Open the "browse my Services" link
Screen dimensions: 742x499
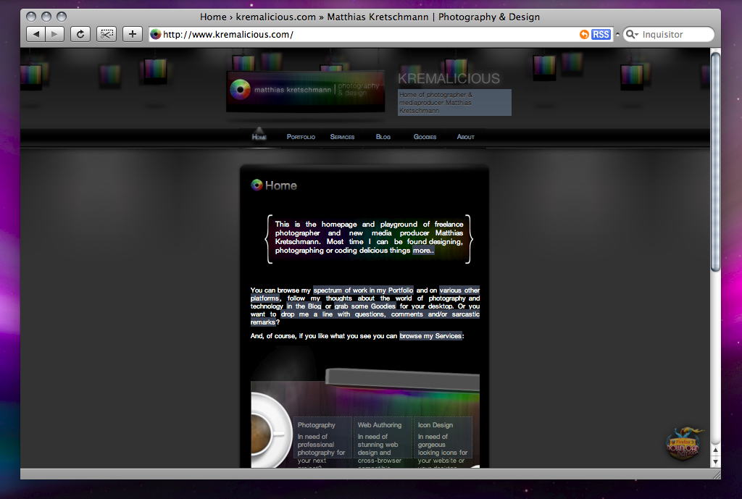[x=430, y=336]
